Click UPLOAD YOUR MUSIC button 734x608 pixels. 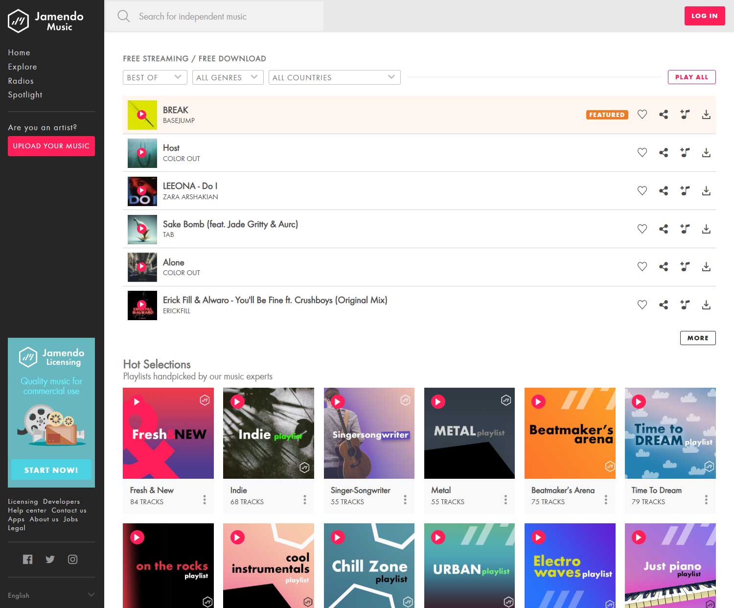click(51, 146)
